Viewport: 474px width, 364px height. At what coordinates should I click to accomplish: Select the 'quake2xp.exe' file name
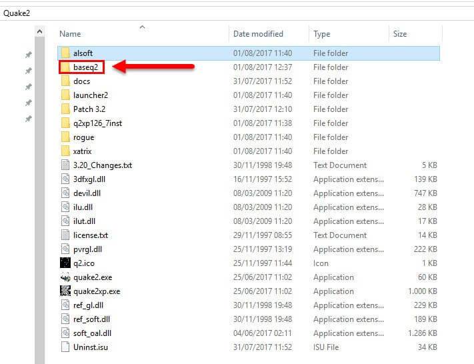[x=97, y=291]
